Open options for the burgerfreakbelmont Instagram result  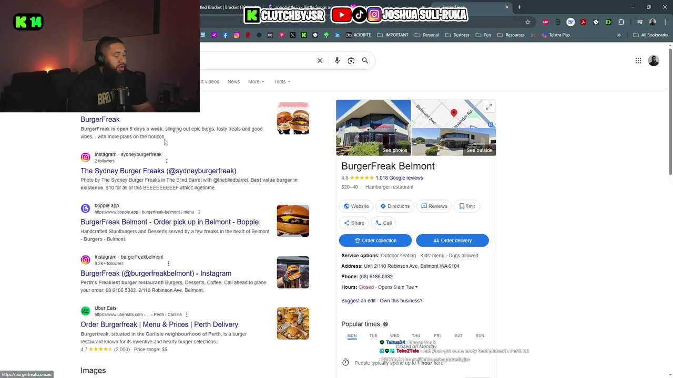pyautogui.click(x=168, y=264)
